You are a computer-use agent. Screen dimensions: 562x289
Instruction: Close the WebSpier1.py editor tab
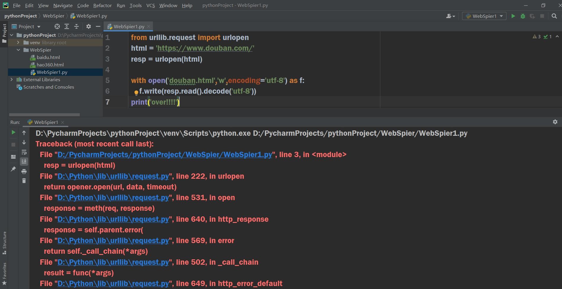point(149,26)
